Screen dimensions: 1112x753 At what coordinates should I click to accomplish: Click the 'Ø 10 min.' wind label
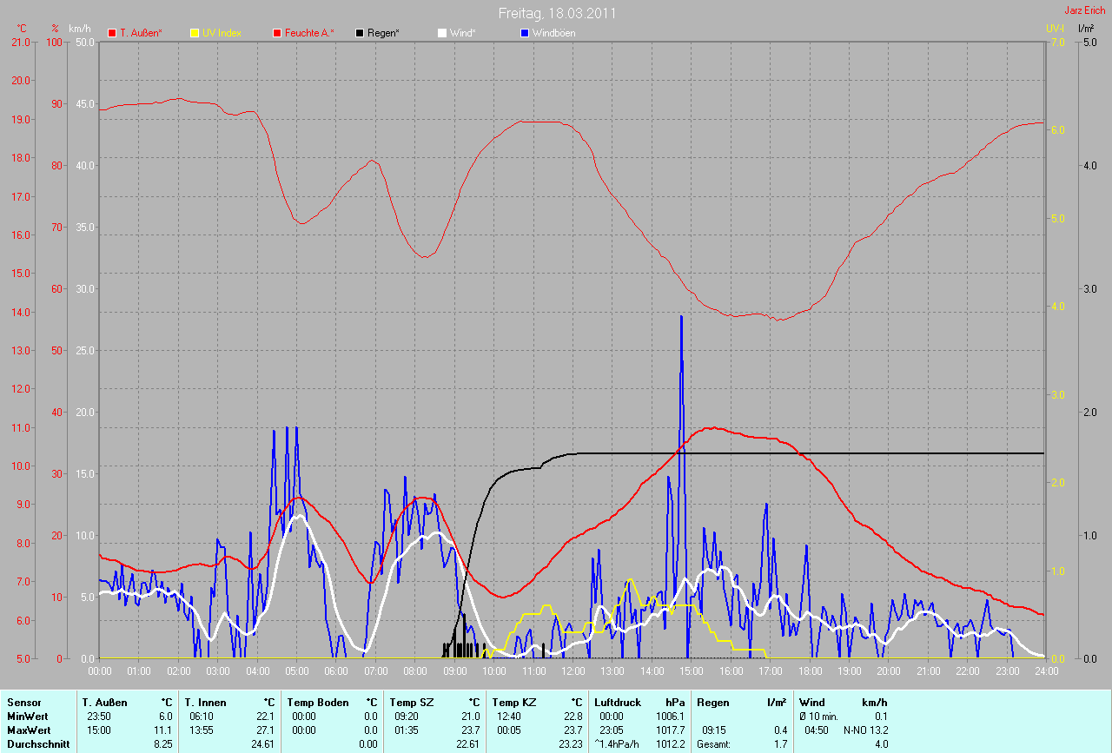818,717
